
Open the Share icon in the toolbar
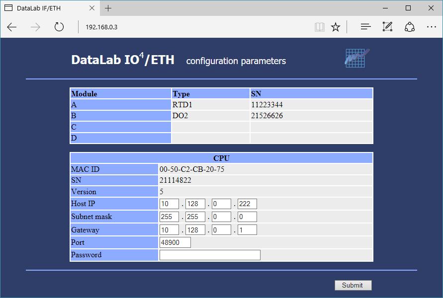coord(410,27)
